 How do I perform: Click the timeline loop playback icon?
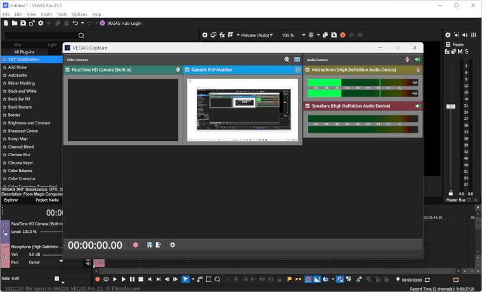106,279
